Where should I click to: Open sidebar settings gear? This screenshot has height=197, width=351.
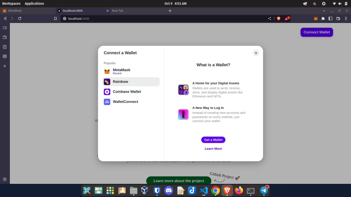coord(5,179)
